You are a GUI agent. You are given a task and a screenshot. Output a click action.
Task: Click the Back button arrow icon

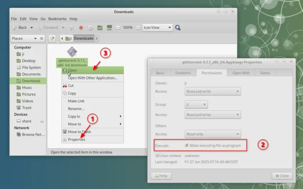click(x=15, y=28)
